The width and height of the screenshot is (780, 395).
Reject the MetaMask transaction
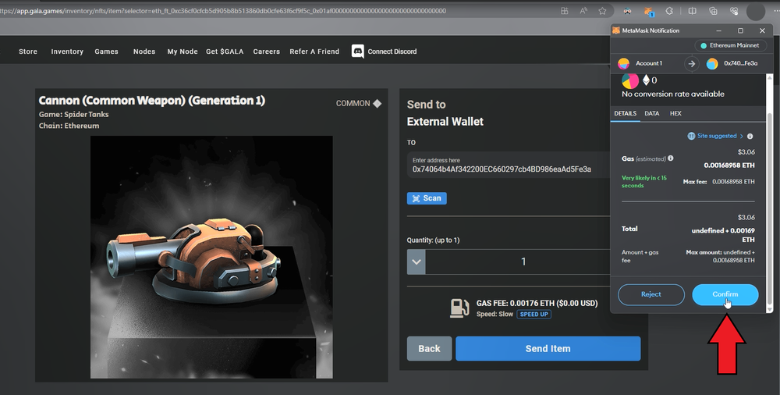651,295
